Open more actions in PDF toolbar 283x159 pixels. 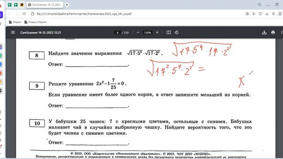281,32
